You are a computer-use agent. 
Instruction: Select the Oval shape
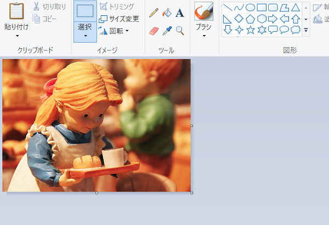click(x=251, y=8)
